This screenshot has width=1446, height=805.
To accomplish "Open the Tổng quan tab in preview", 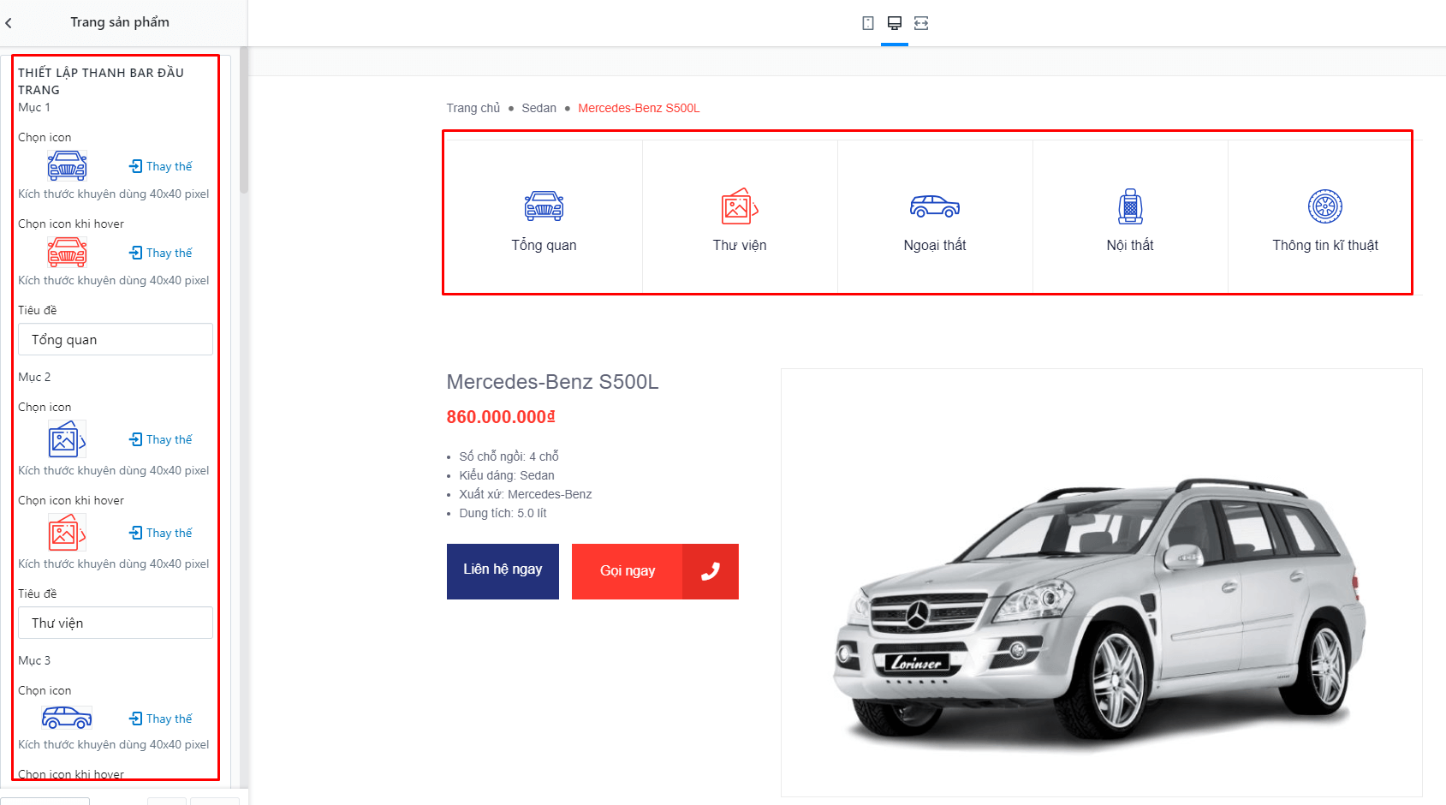I will (x=544, y=217).
